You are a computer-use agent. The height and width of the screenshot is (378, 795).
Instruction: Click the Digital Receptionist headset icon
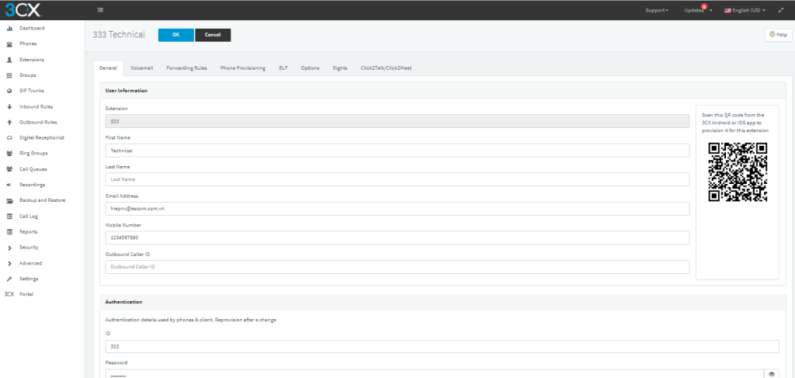[x=9, y=138]
